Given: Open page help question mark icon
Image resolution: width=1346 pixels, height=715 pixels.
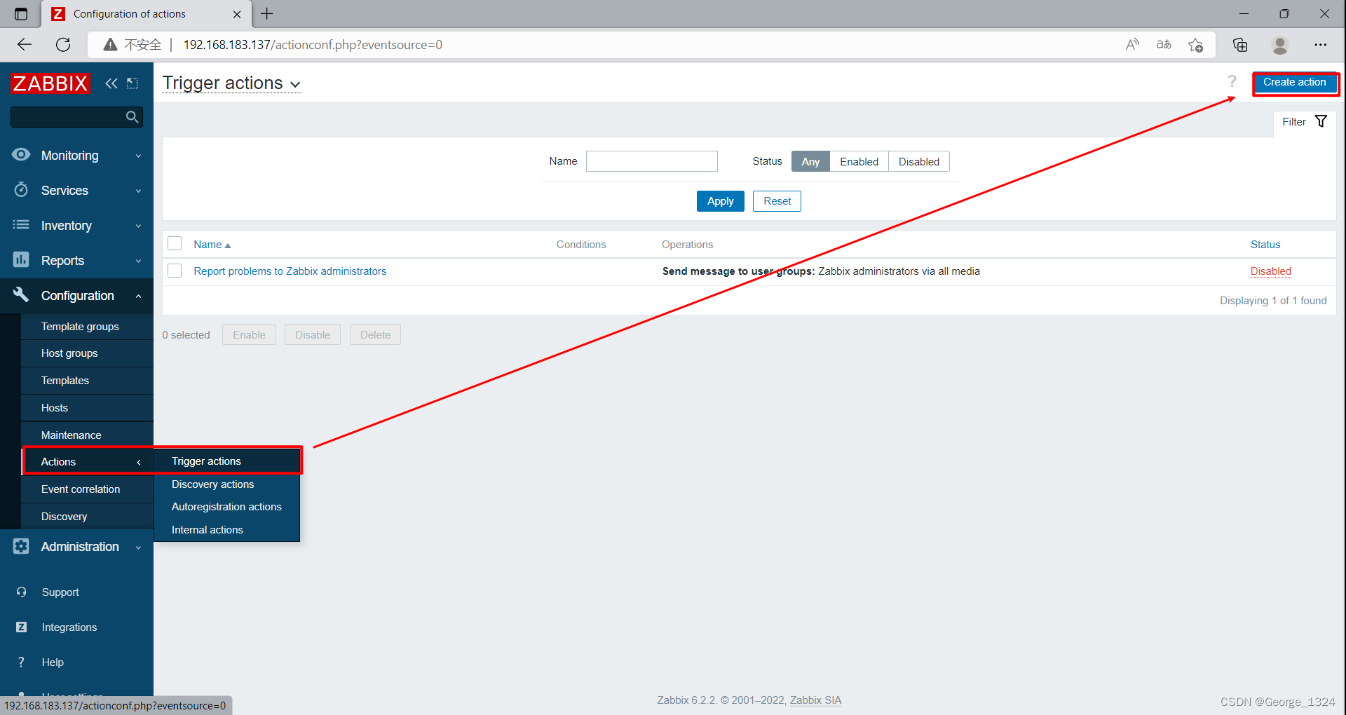Looking at the screenshot, I should 1232,81.
